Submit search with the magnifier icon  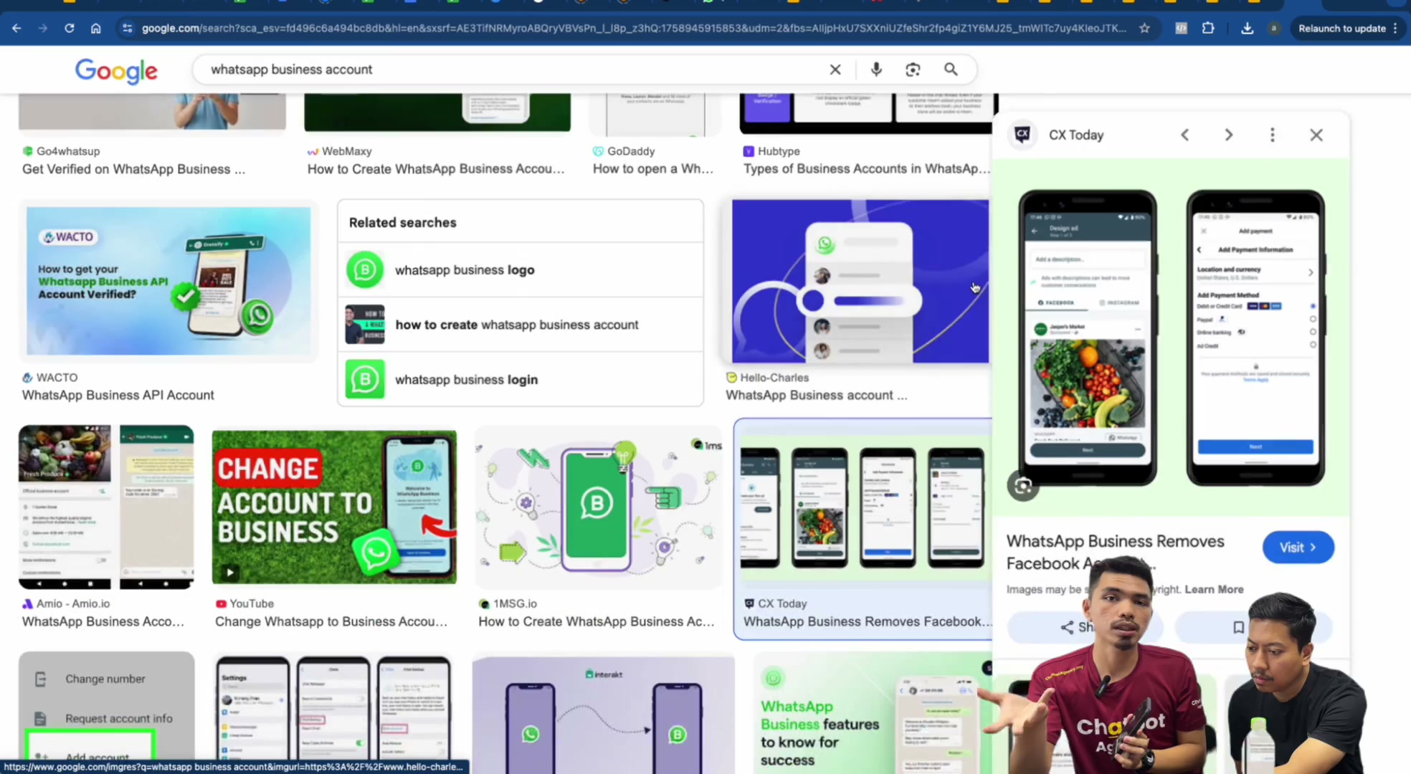coord(951,70)
